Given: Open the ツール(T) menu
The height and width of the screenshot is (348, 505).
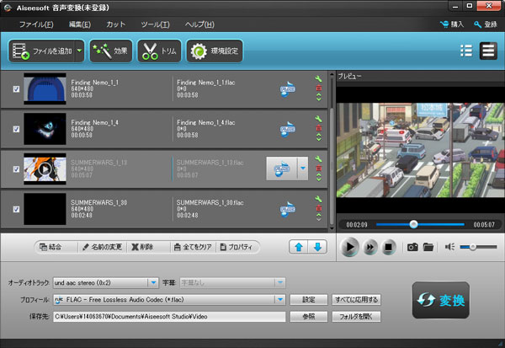Looking at the screenshot, I should [x=155, y=24].
